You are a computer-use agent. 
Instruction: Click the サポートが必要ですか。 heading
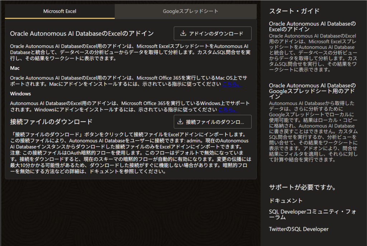(x=302, y=187)
